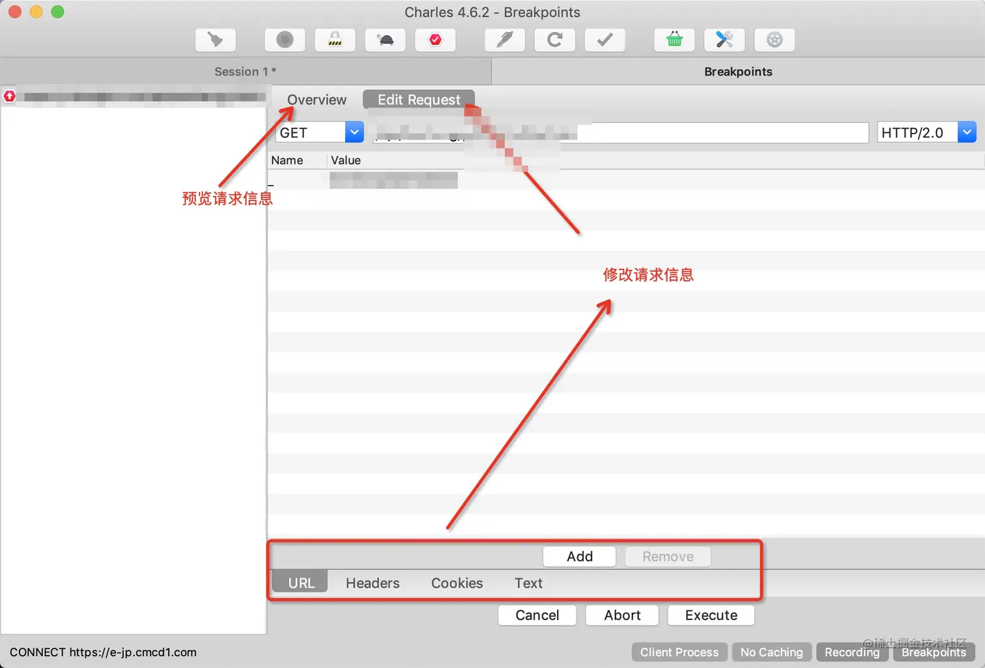Switch to the Text bottom tab
This screenshot has width=985, height=668.
pyautogui.click(x=528, y=583)
